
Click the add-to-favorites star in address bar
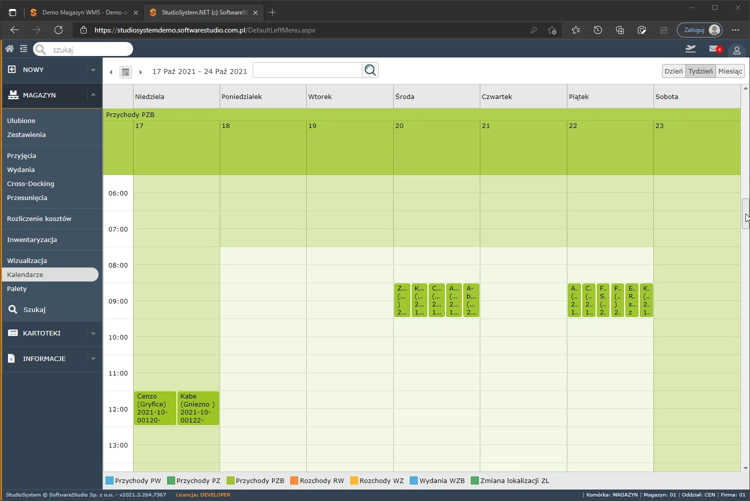tap(552, 30)
